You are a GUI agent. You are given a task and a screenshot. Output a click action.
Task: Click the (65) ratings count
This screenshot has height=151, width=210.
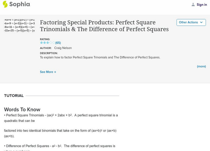coord(58,43)
